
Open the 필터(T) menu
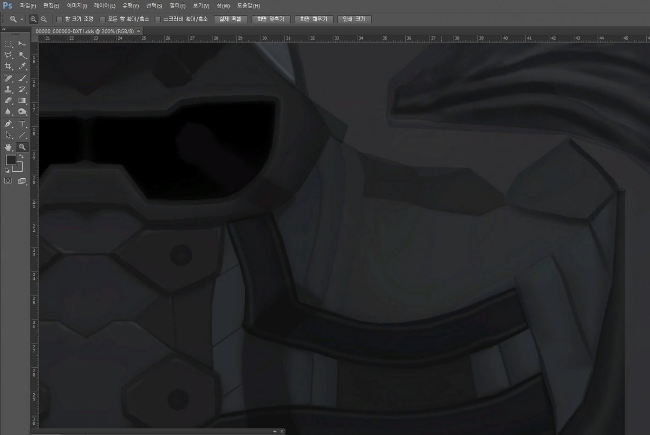tap(177, 5)
